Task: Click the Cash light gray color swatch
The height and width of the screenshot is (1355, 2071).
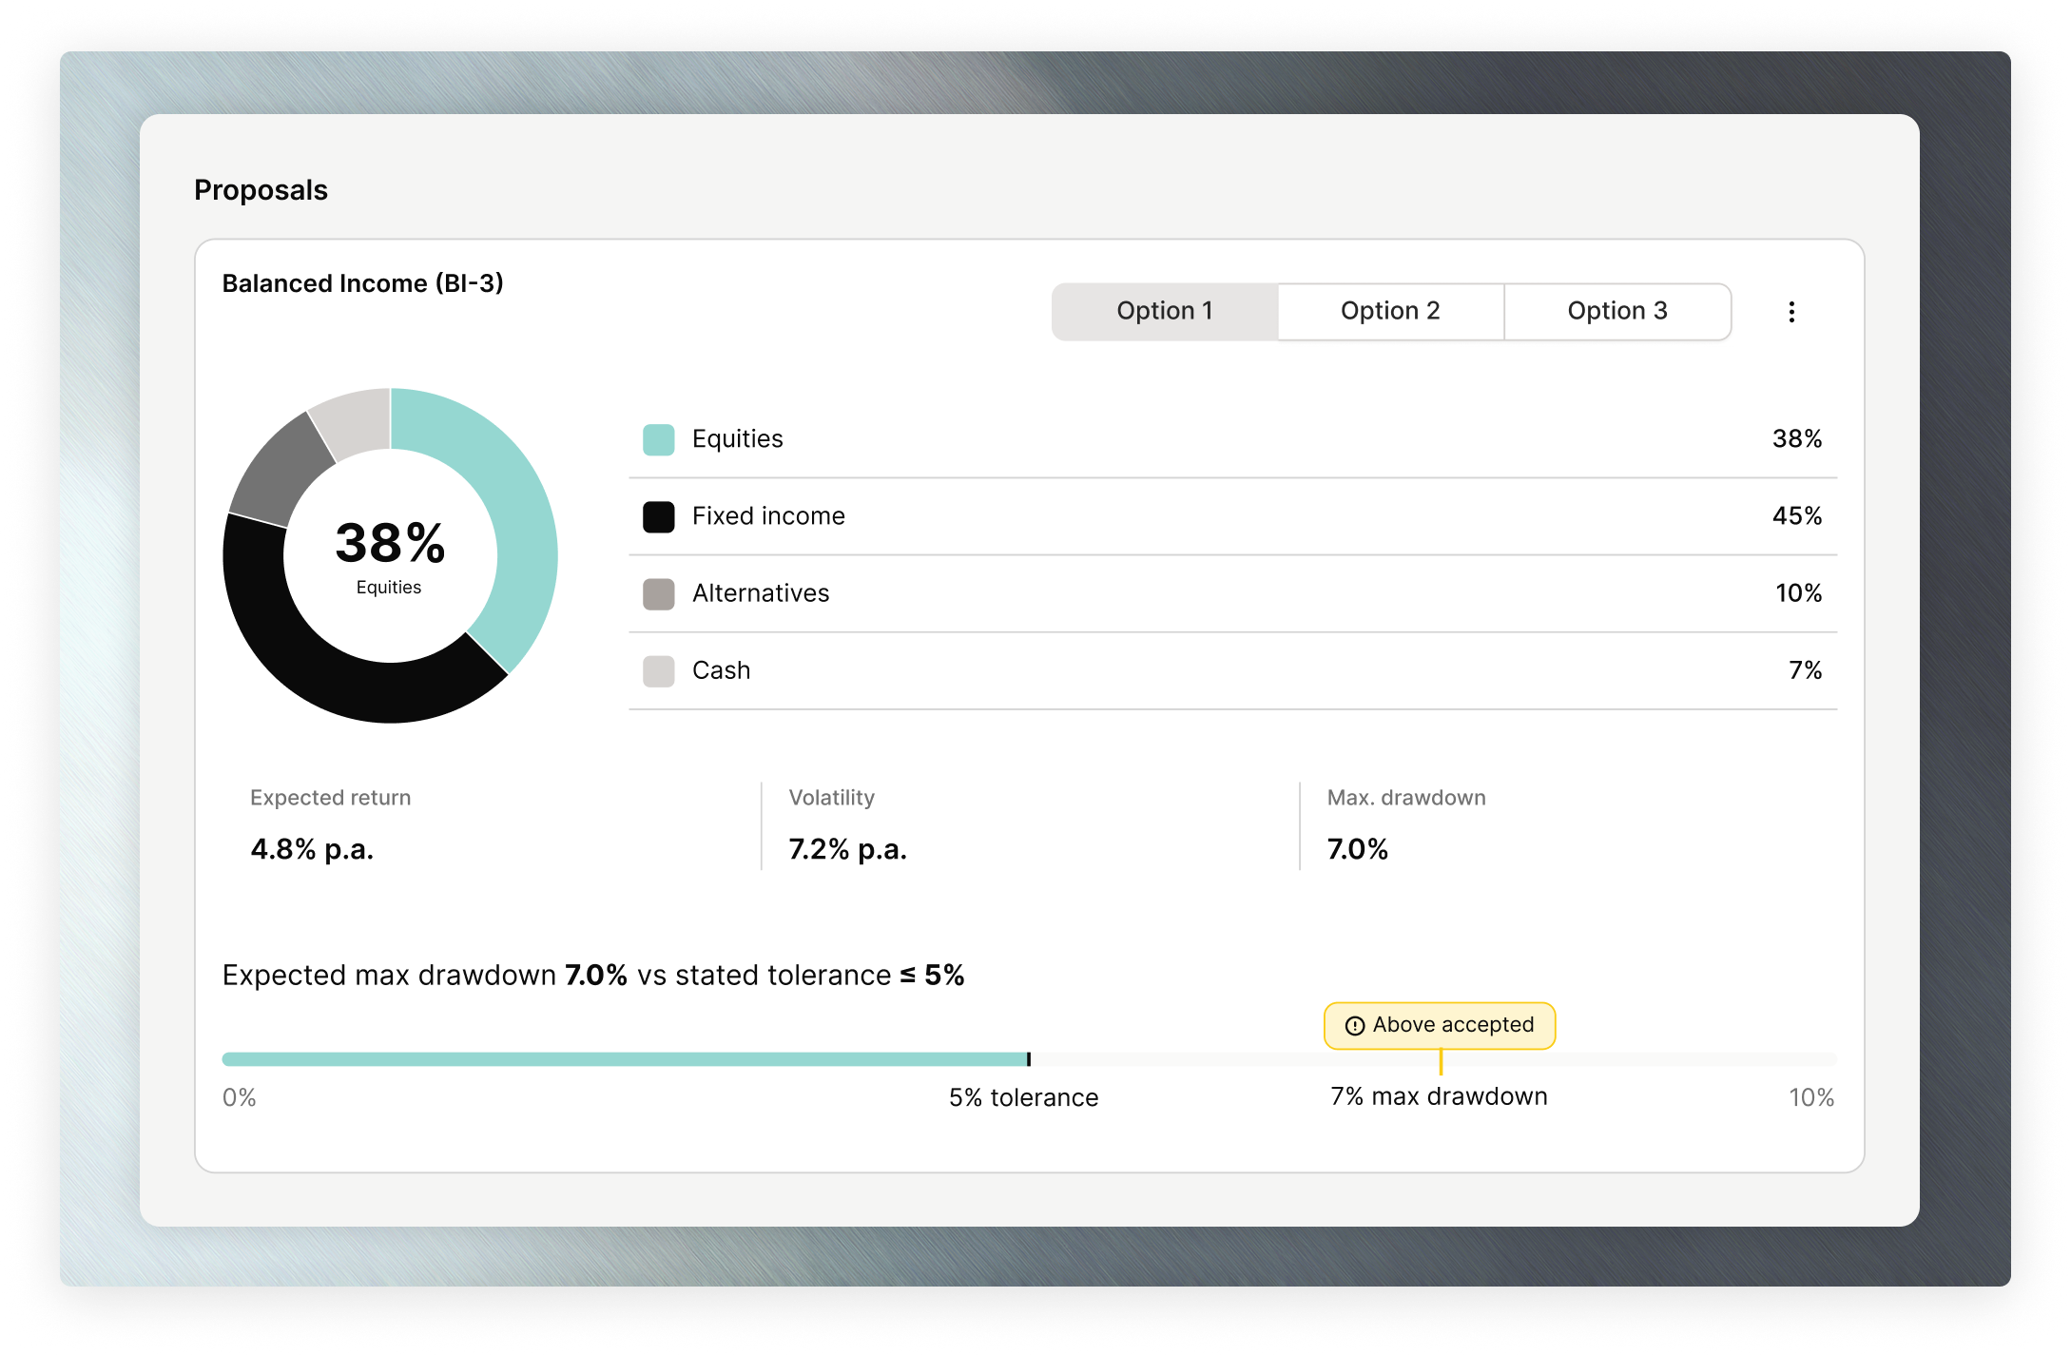Action: pos(659,670)
